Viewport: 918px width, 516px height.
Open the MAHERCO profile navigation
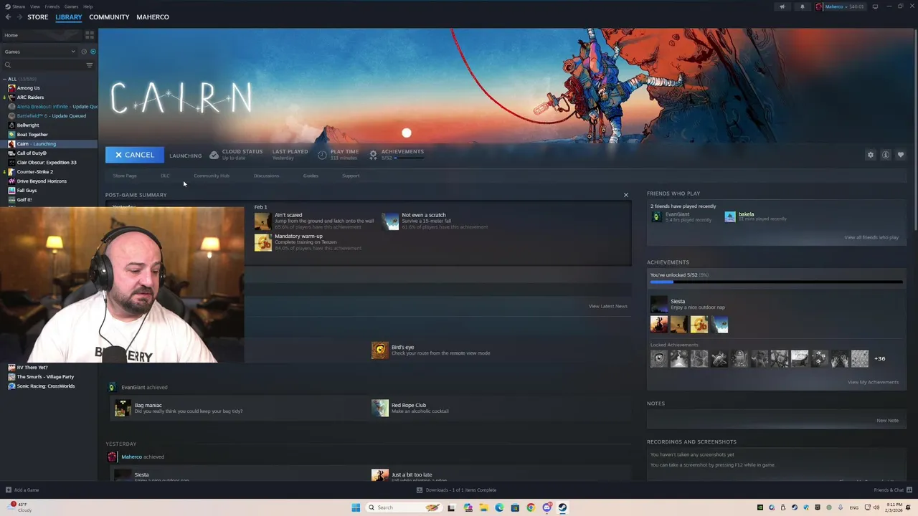(153, 17)
